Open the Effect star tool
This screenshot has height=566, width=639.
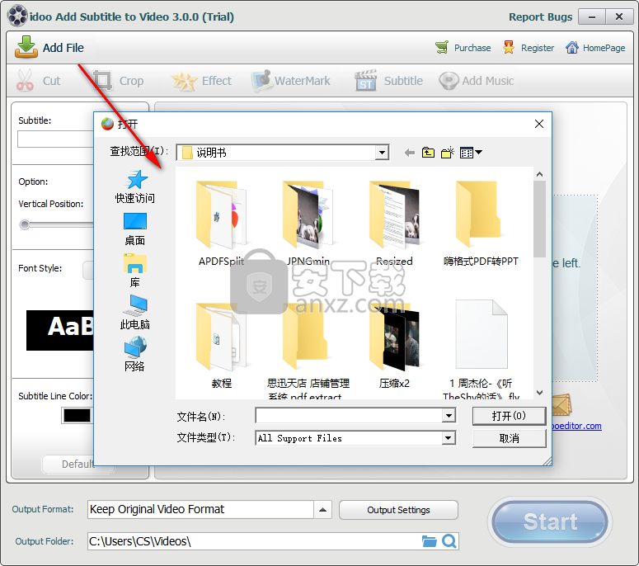point(184,81)
